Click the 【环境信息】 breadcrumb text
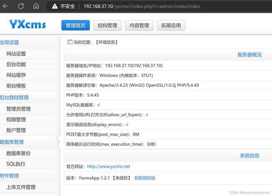This screenshot has height=196, width=272. (x=107, y=42)
